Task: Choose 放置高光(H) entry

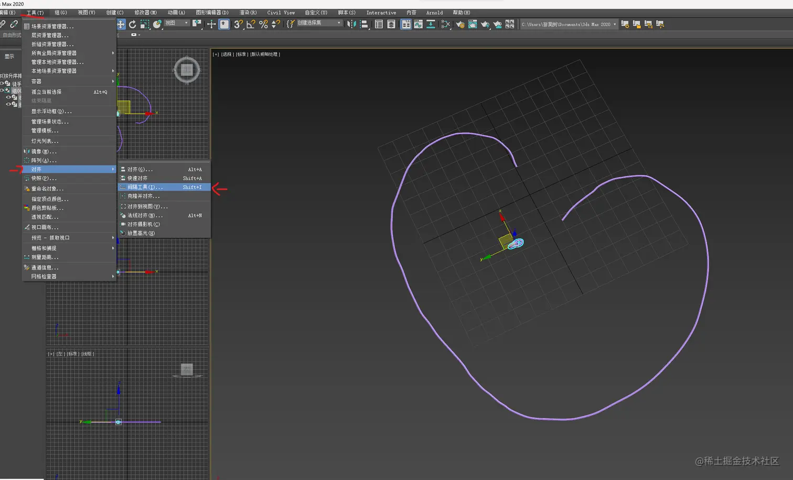Action: 164,233
